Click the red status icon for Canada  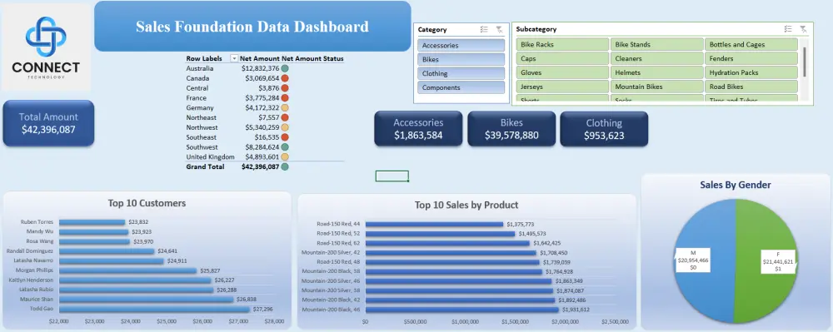285,78
